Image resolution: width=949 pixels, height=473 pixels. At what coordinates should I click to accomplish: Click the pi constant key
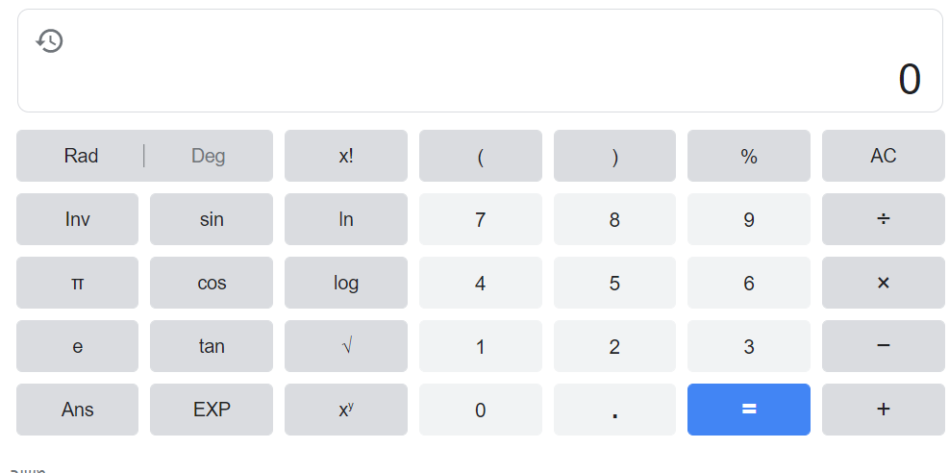click(x=77, y=283)
